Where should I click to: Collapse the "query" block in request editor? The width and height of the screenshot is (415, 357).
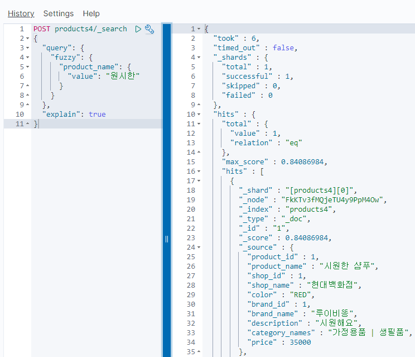tap(27, 47)
